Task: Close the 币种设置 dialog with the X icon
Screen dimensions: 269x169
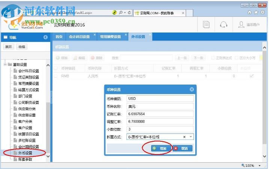Action: coord(192,89)
